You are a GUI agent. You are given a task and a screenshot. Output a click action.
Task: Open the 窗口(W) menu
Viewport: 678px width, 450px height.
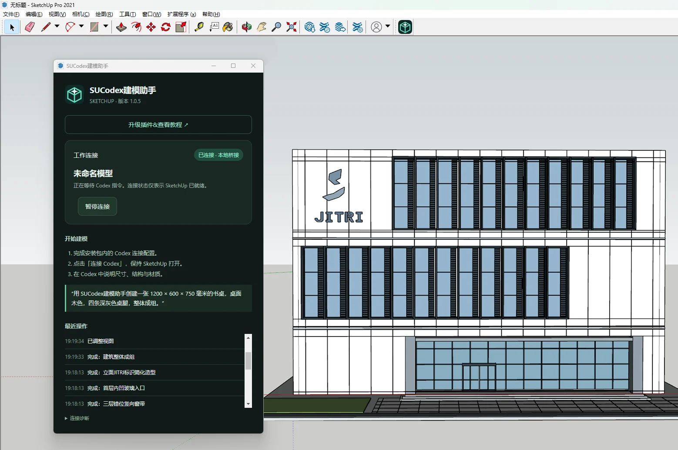151,14
